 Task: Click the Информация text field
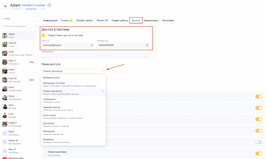[95, 56]
